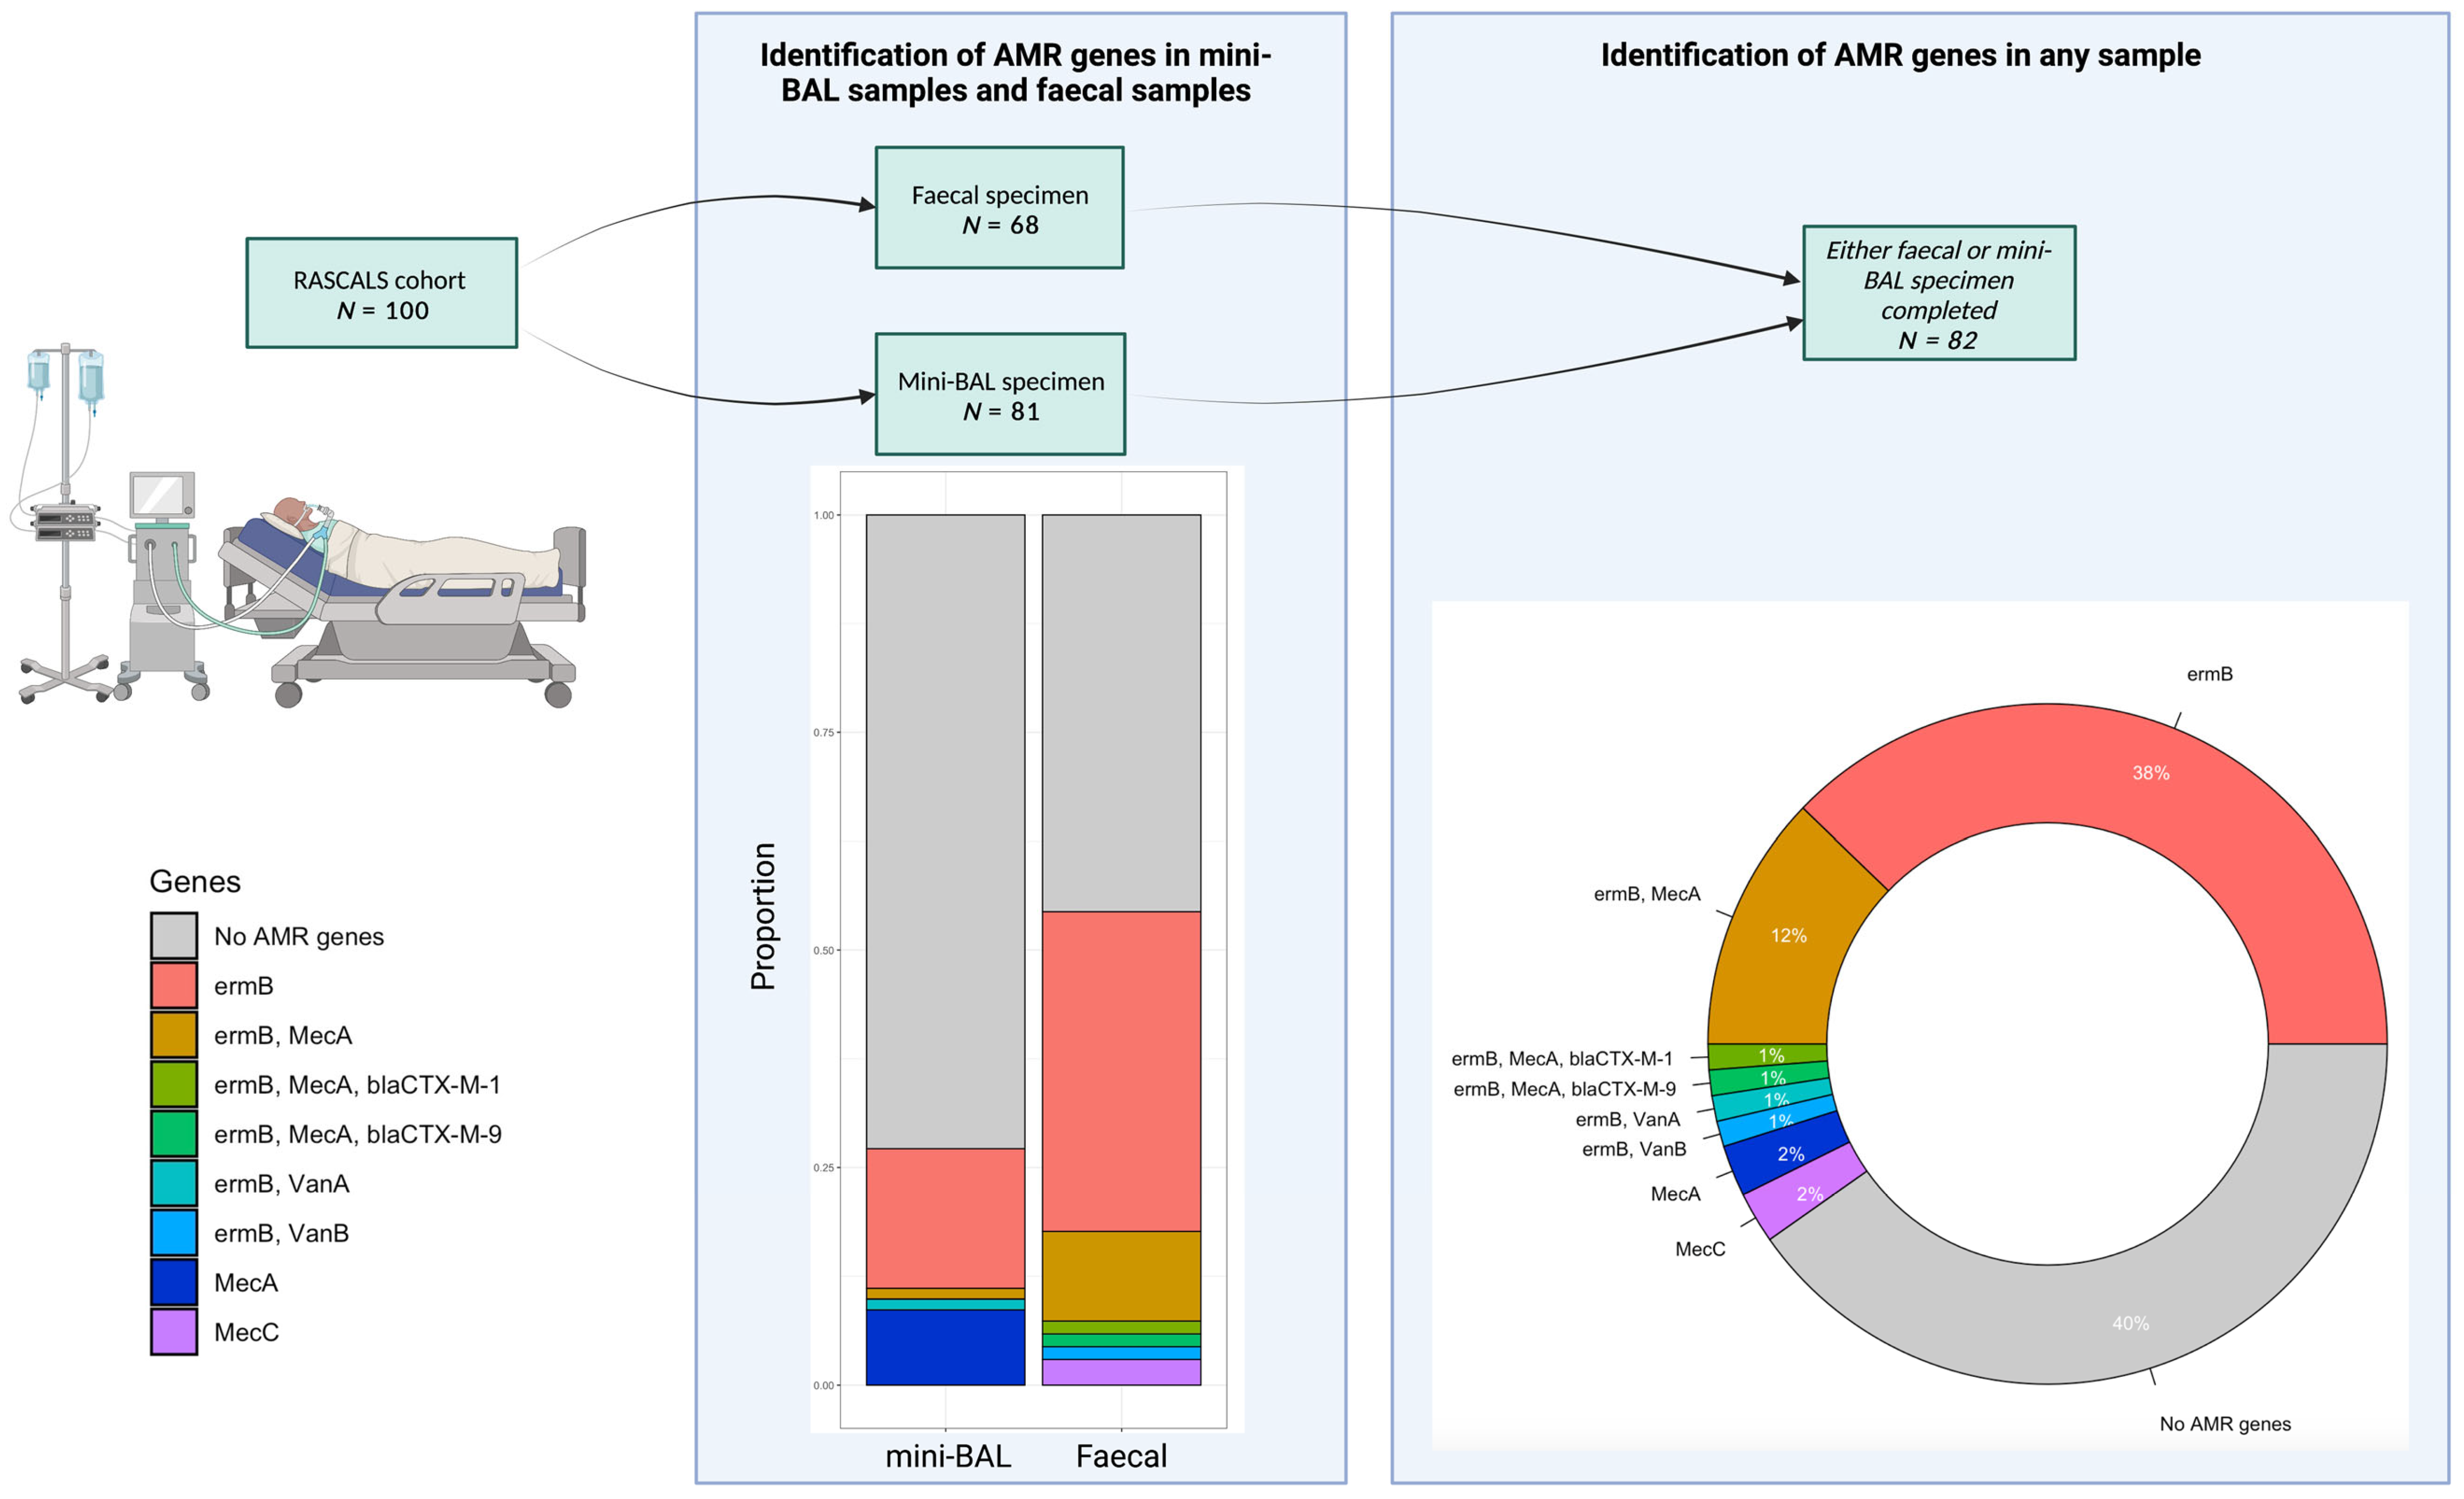Select the red ermB legend swatch
Screen dimensions: 2464x1499
pyautogui.click(x=174, y=985)
